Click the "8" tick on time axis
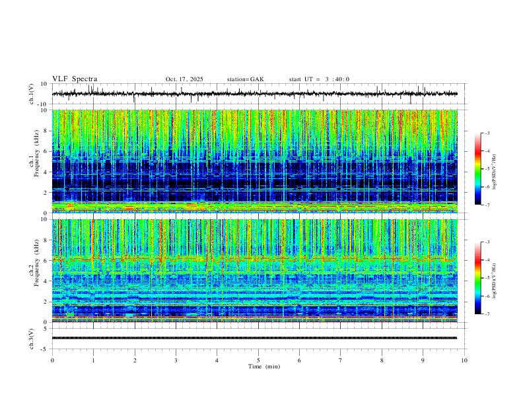 382,360
